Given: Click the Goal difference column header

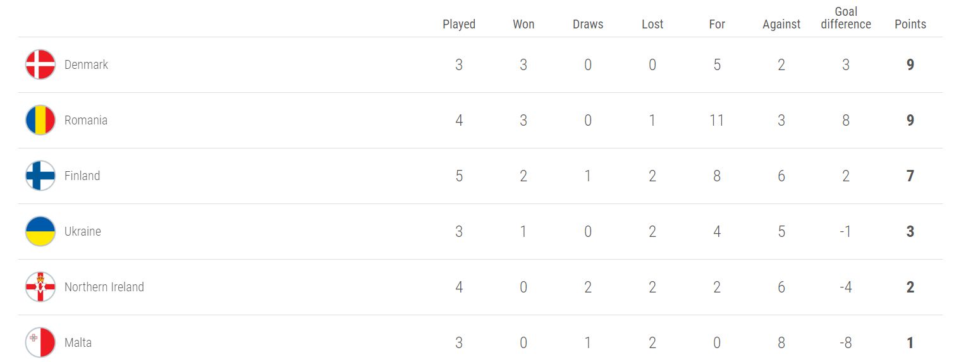Looking at the screenshot, I should pyautogui.click(x=846, y=18).
